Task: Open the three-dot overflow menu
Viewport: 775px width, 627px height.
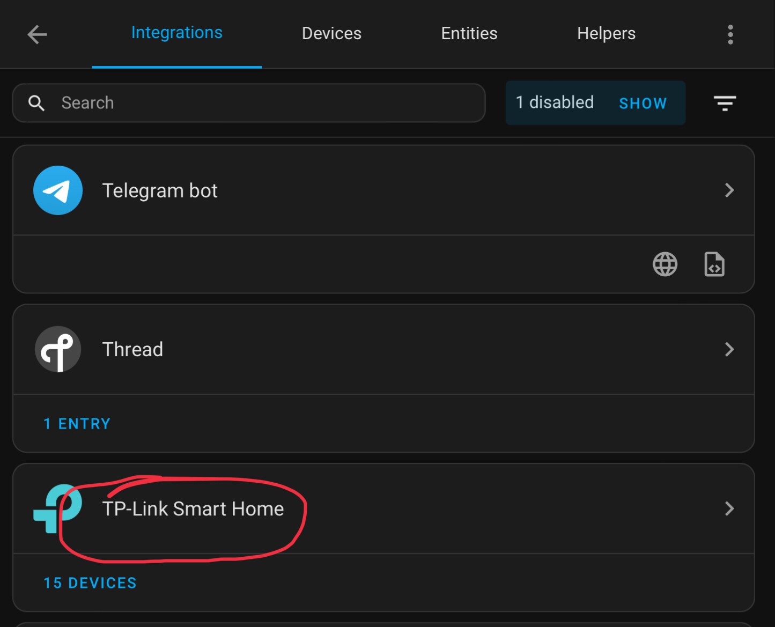Action: click(730, 34)
